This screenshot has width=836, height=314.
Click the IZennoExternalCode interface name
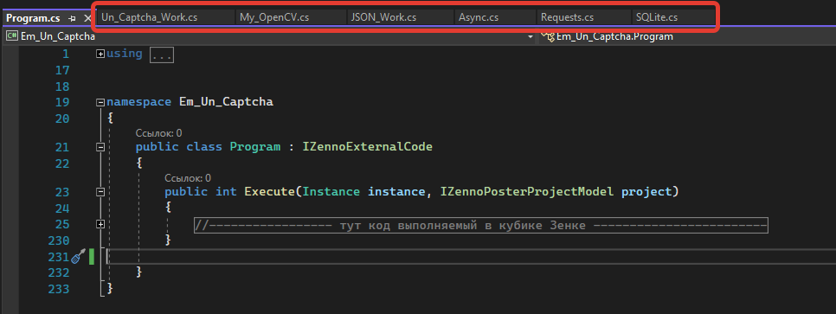point(367,146)
